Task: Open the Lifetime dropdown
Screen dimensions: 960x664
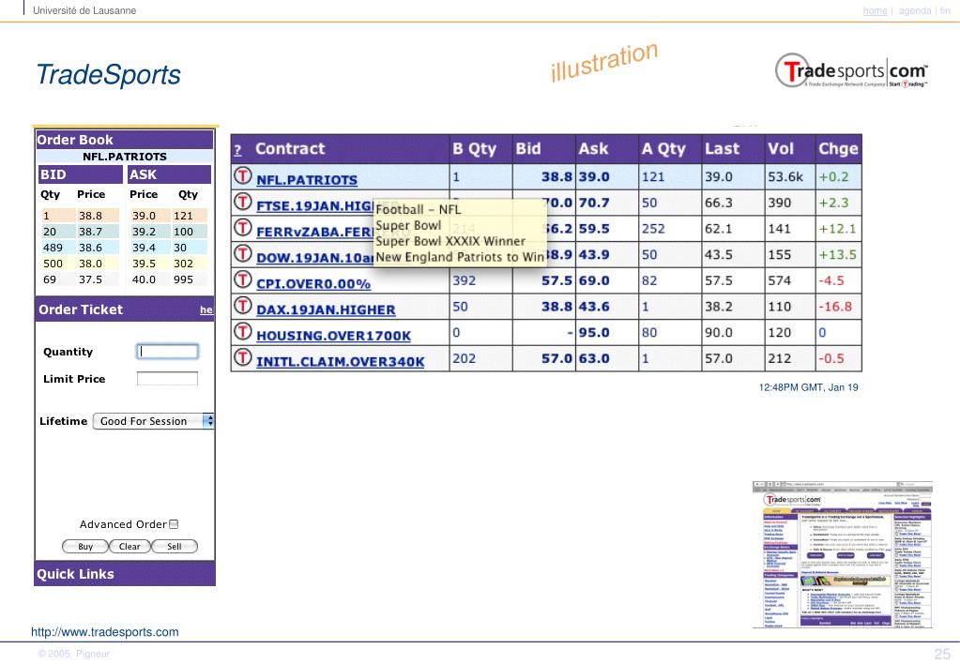Action: pyautogui.click(x=153, y=421)
